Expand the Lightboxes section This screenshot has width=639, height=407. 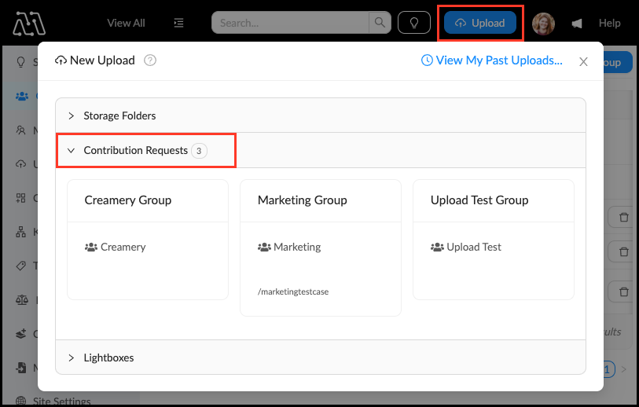tap(108, 357)
